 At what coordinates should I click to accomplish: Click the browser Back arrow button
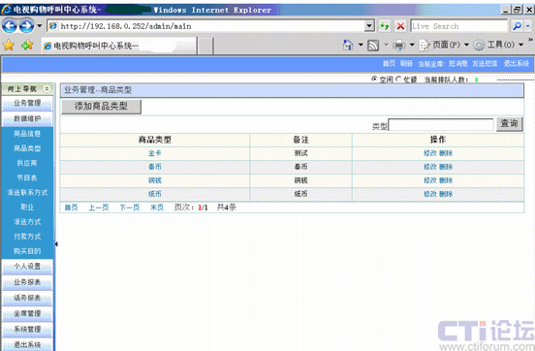10,26
